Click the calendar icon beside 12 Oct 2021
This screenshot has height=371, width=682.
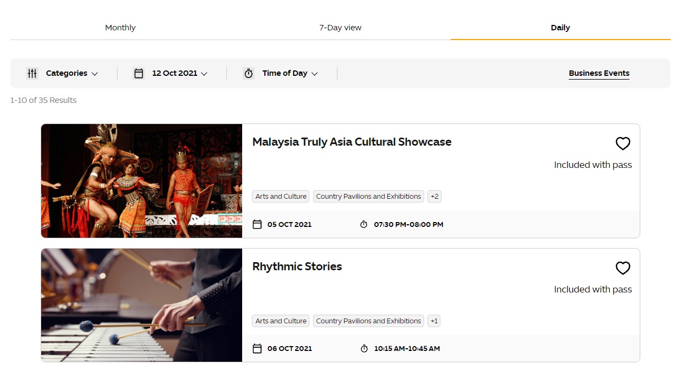click(139, 73)
